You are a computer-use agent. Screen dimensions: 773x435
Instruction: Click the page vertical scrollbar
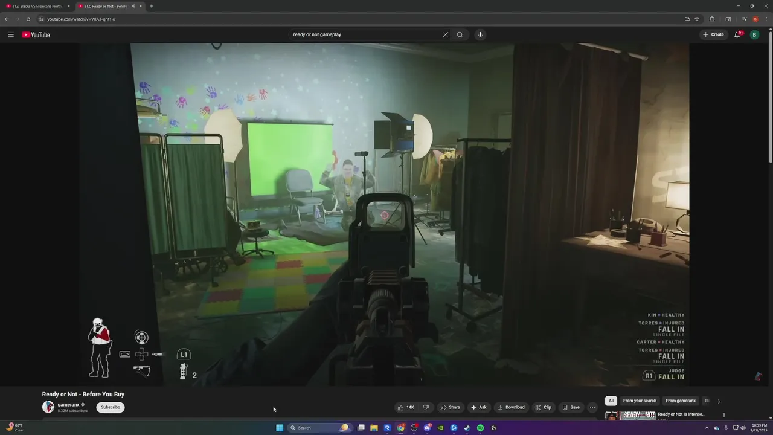771,97
